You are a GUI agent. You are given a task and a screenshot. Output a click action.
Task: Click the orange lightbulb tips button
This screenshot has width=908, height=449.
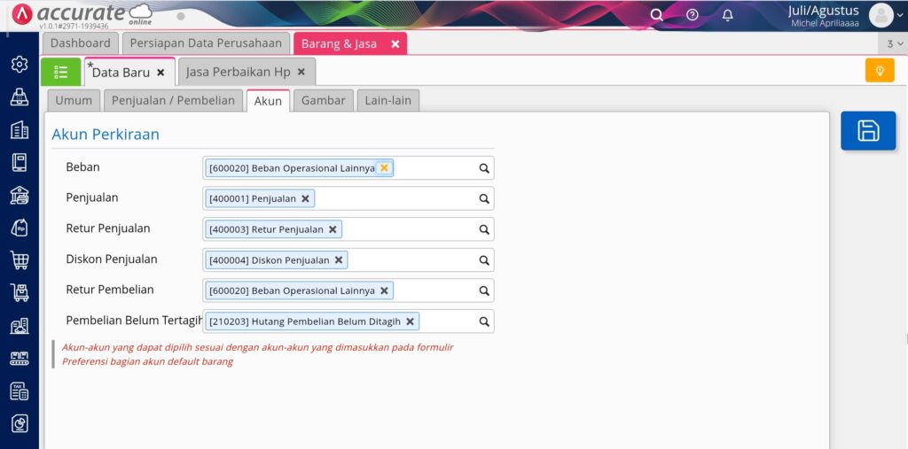click(x=880, y=71)
